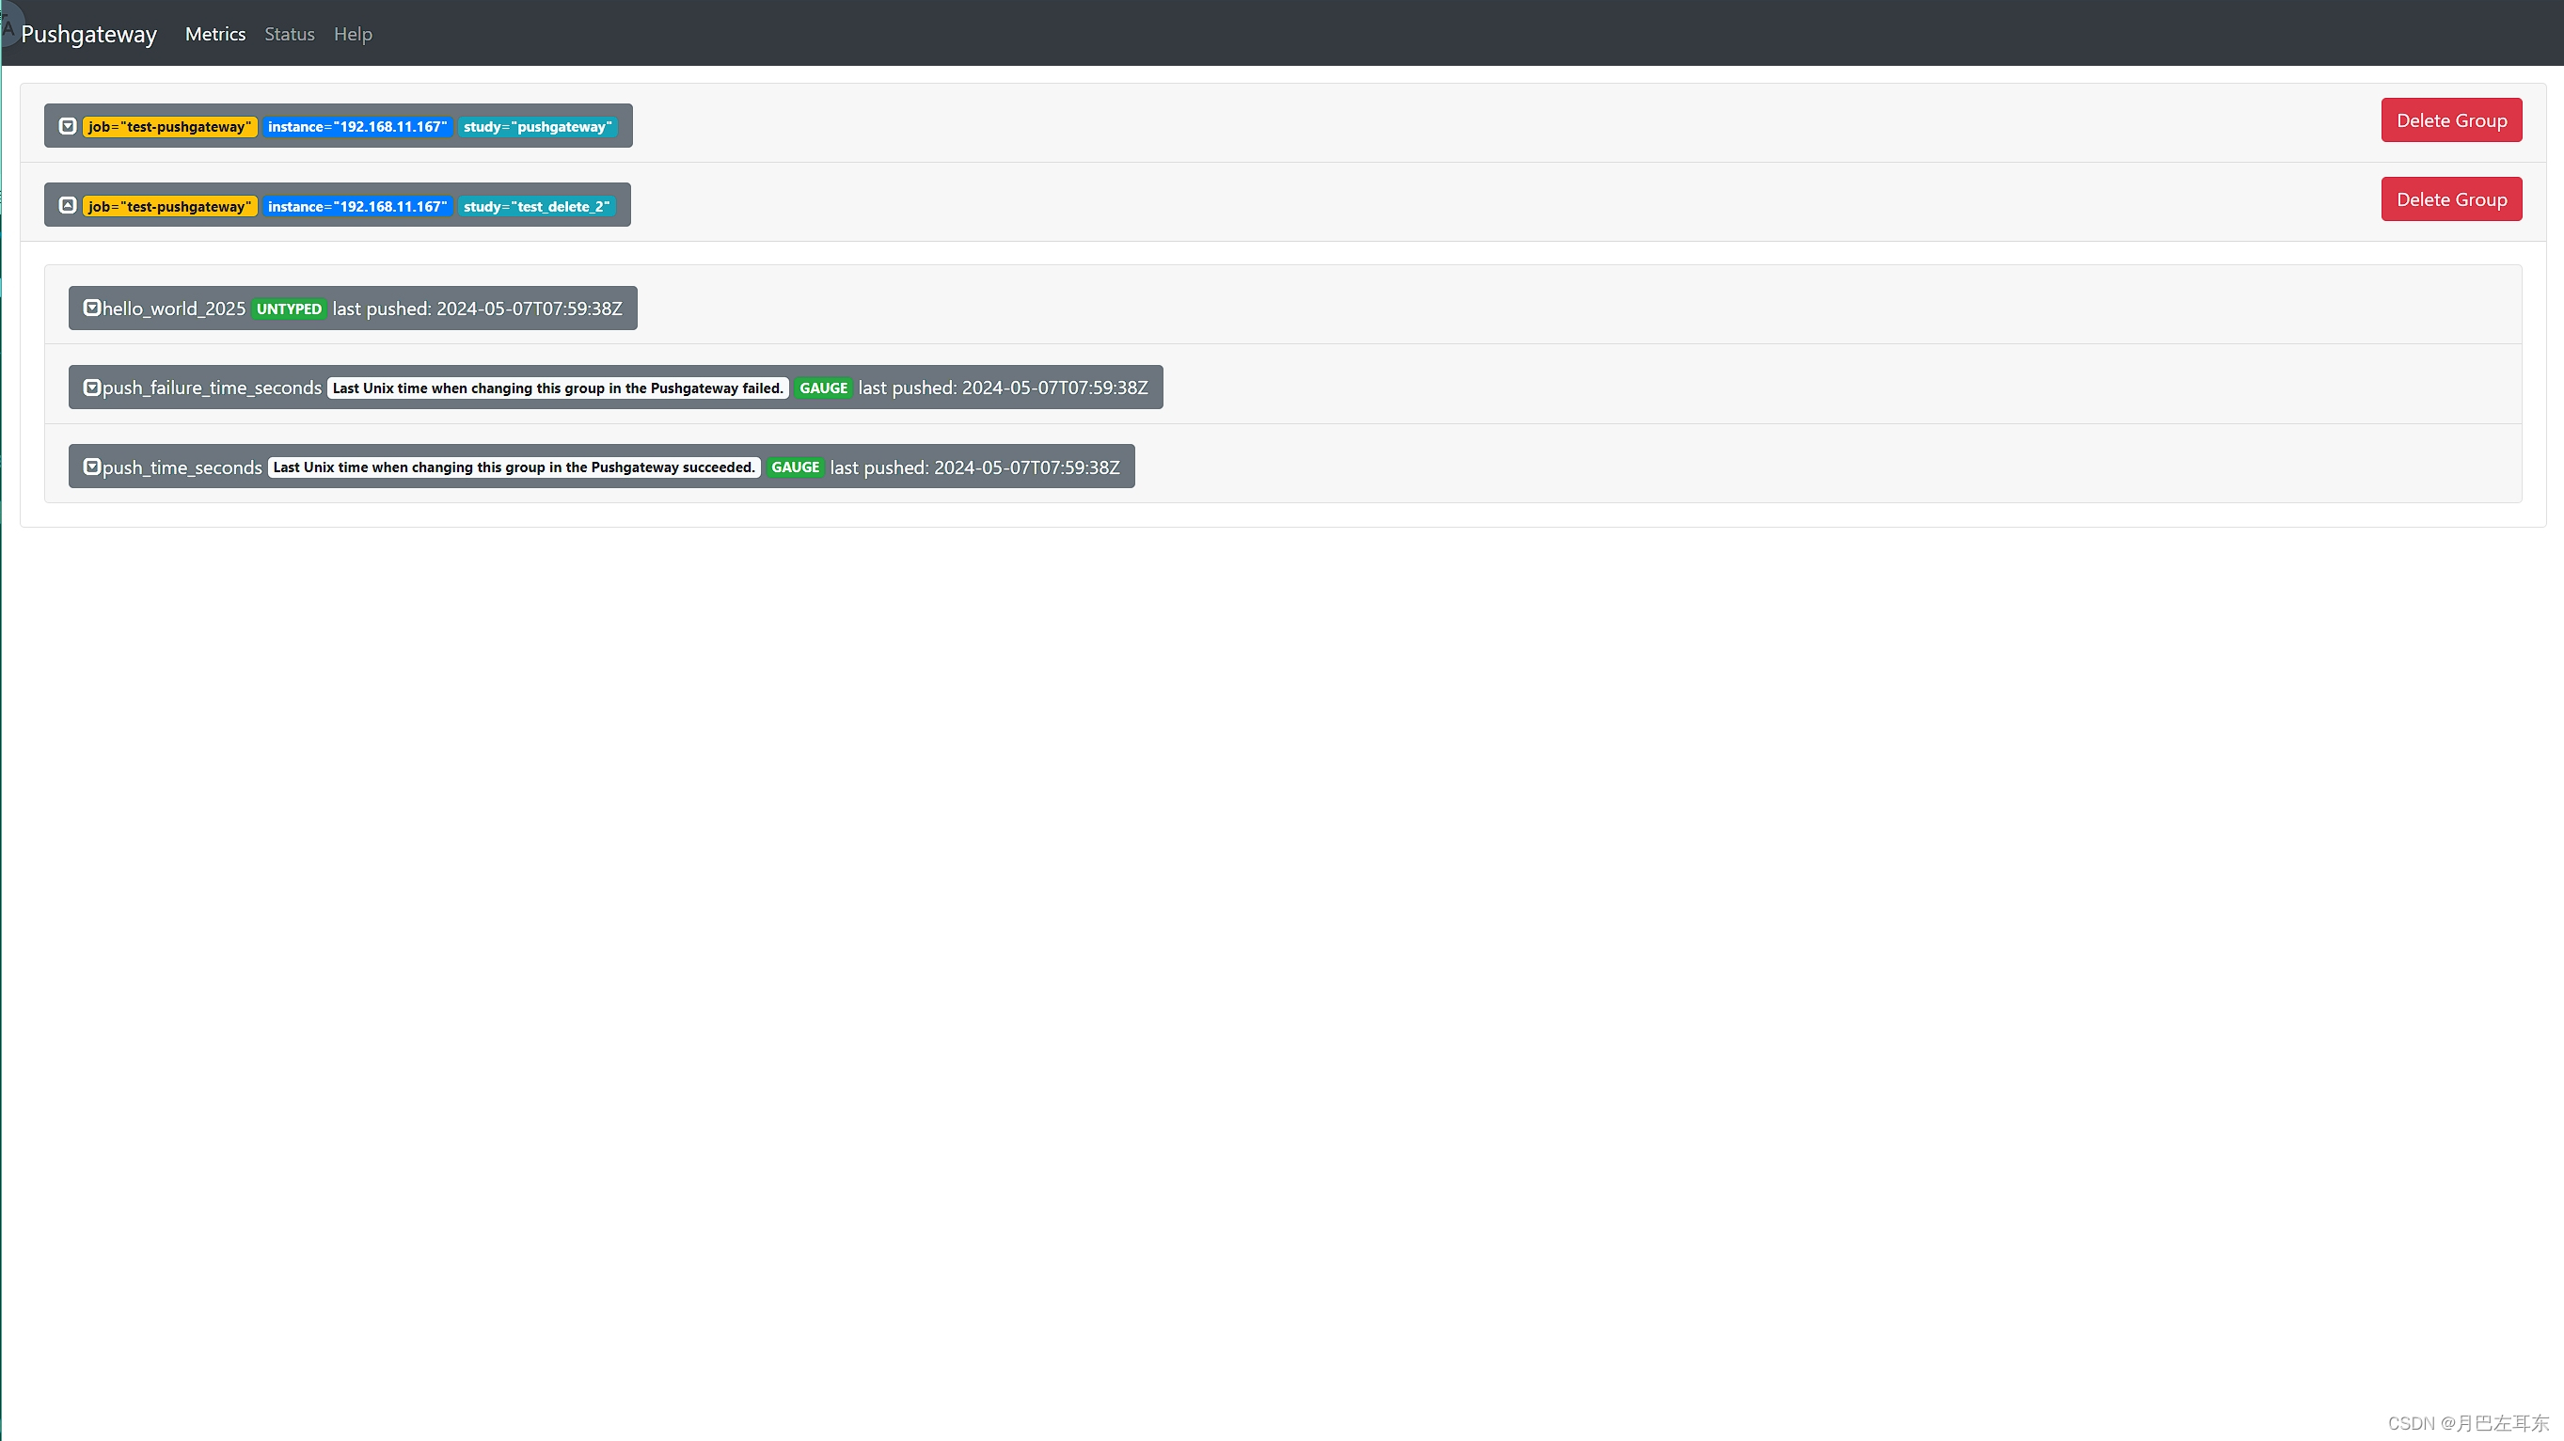Click the study="pushgateway" label badge
The width and height of the screenshot is (2564, 1441).
537,126
